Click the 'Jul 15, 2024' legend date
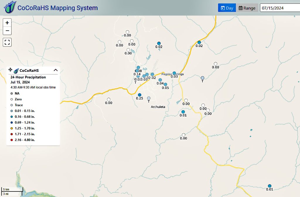 [x=20, y=82]
